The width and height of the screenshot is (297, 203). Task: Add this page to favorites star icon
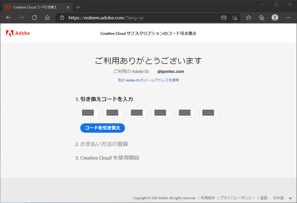(234, 18)
